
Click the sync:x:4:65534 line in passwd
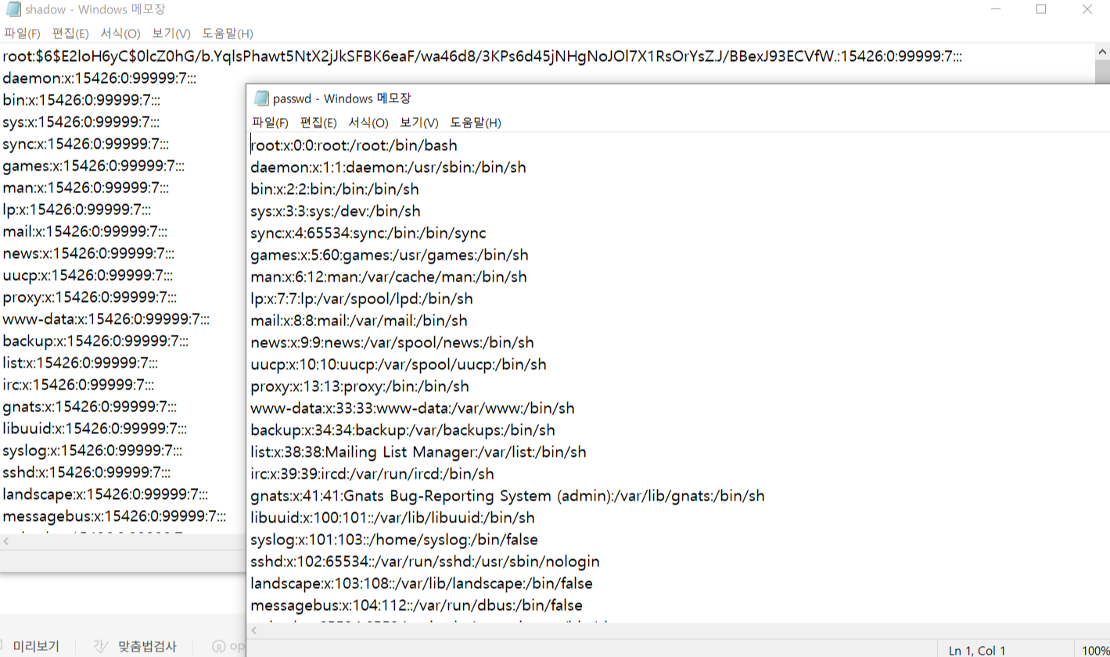coord(368,233)
